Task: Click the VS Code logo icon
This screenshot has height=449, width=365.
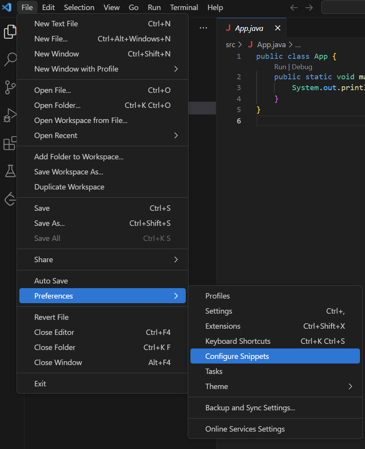Action: 7,7
